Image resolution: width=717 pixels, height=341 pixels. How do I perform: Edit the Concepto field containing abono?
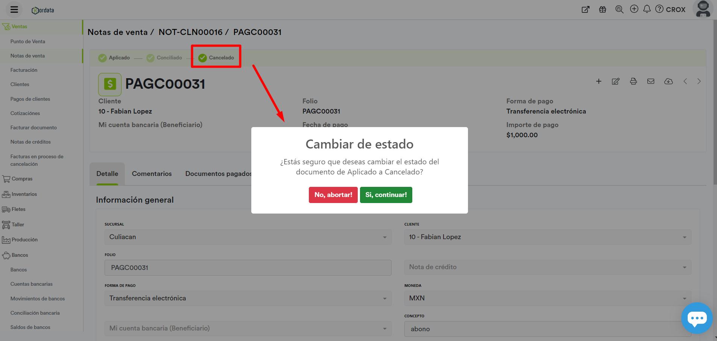point(547,329)
